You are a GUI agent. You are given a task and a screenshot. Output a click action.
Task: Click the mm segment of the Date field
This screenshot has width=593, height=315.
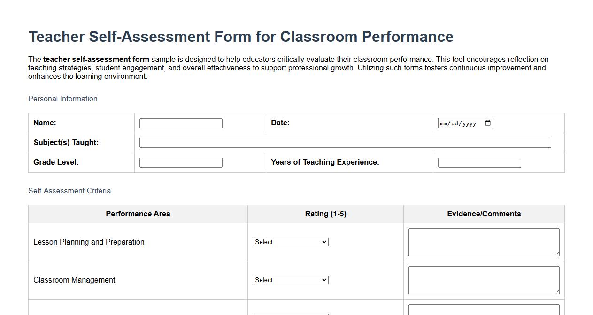(444, 123)
